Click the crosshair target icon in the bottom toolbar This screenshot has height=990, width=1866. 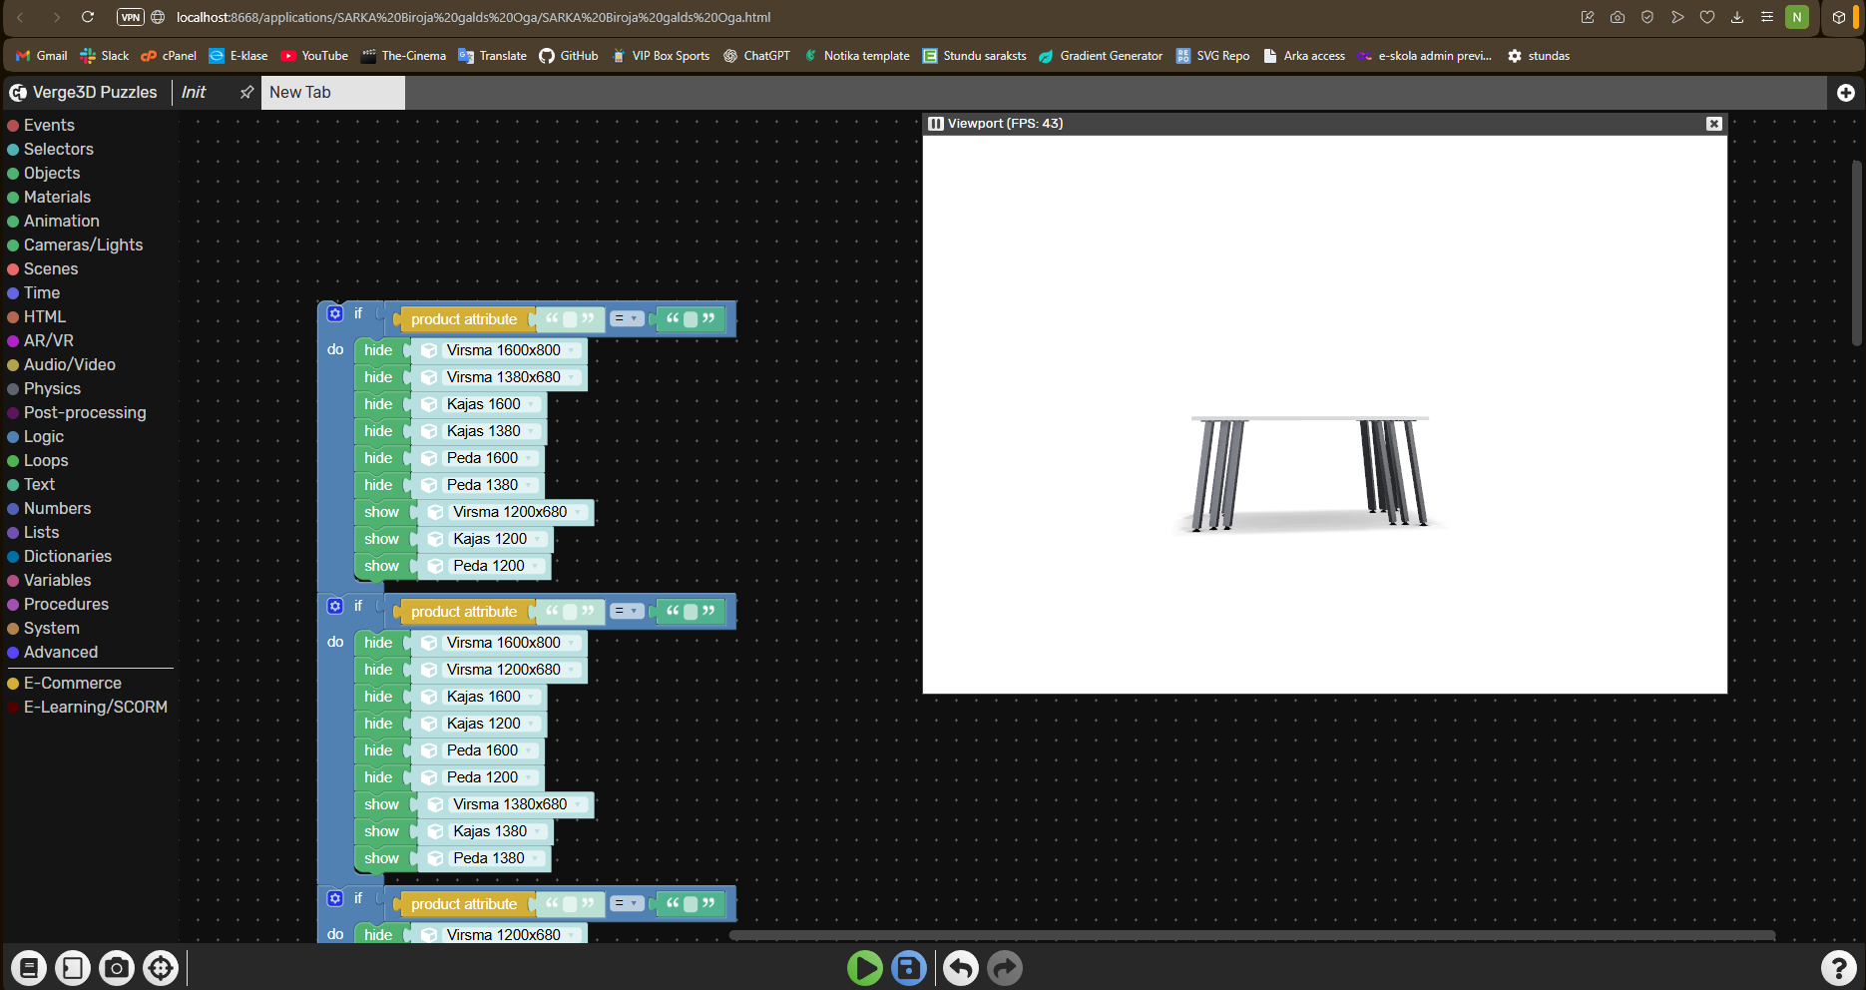click(x=161, y=968)
